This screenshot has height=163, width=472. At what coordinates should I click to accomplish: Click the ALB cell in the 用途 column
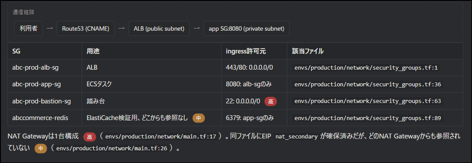click(151, 67)
